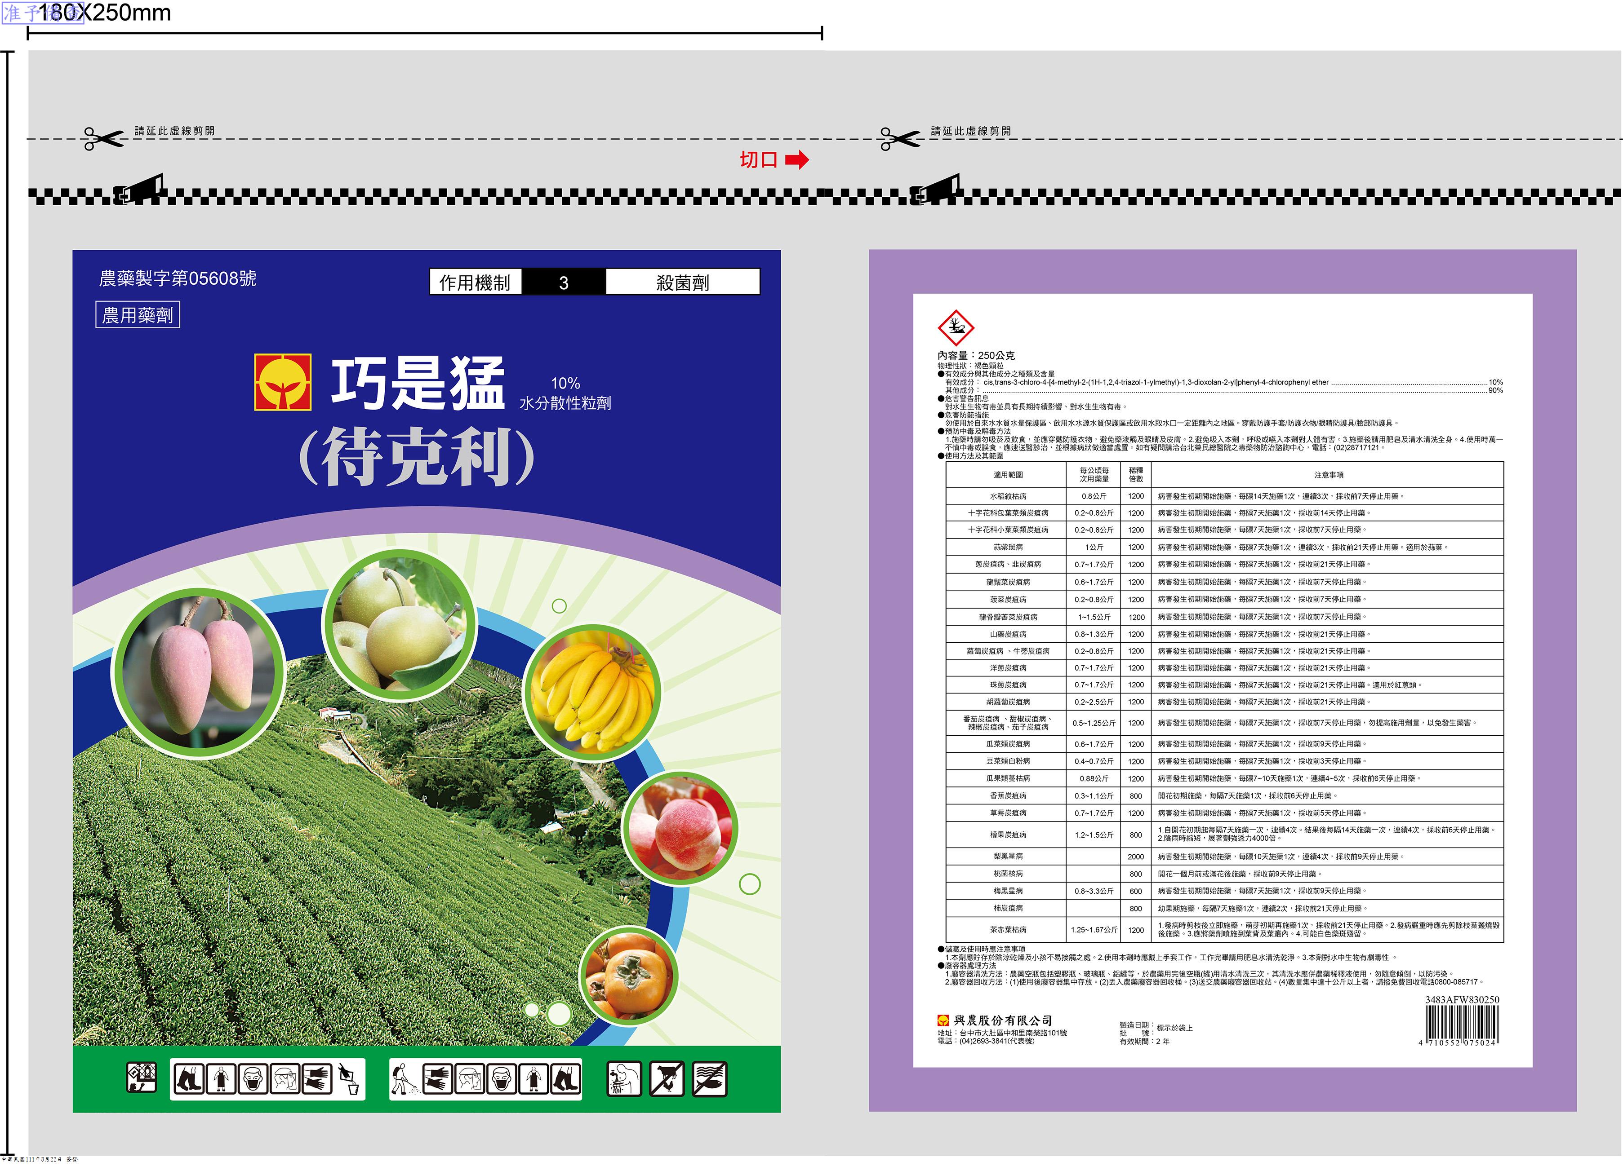1623x1166 pixels.
Task: Select the address 台中市大肚區中和里南榮路101號
Action: pos(1013,1033)
